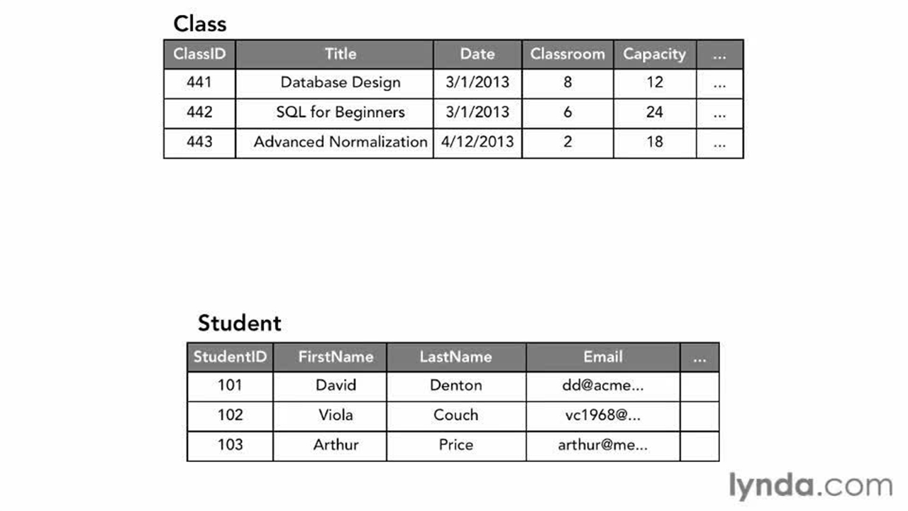Image resolution: width=908 pixels, height=511 pixels.
Task: Click the ClassID column header
Action: click(199, 54)
